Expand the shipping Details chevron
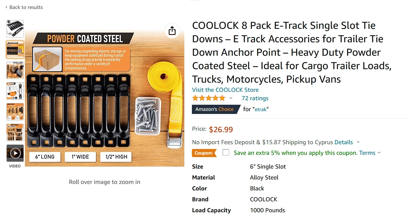This screenshot has height=217, width=409. (x=358, y=142)
